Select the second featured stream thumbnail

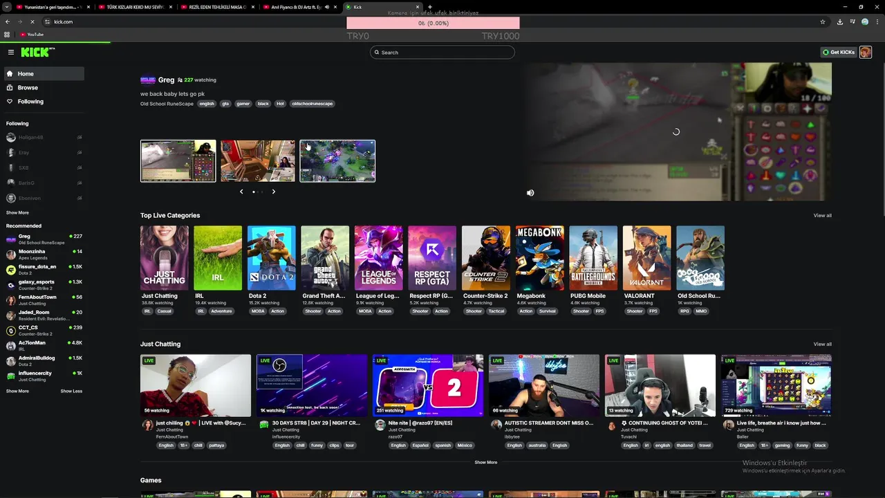point(258,161)
